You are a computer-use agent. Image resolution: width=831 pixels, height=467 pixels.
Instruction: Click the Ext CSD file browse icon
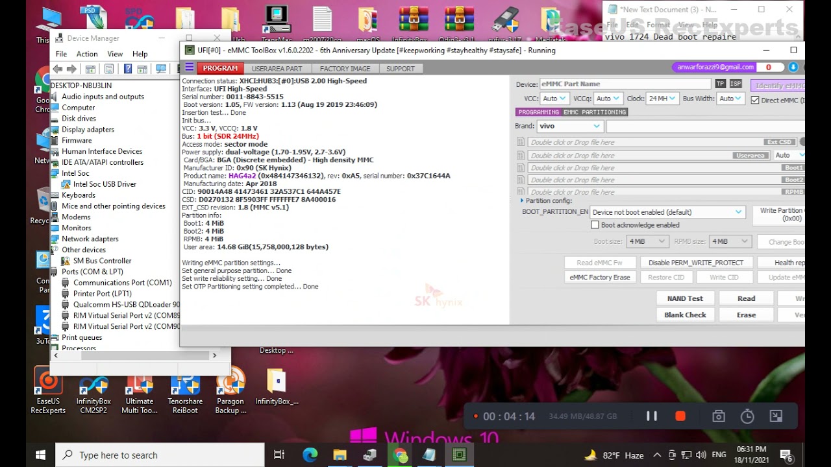(521, 142)
